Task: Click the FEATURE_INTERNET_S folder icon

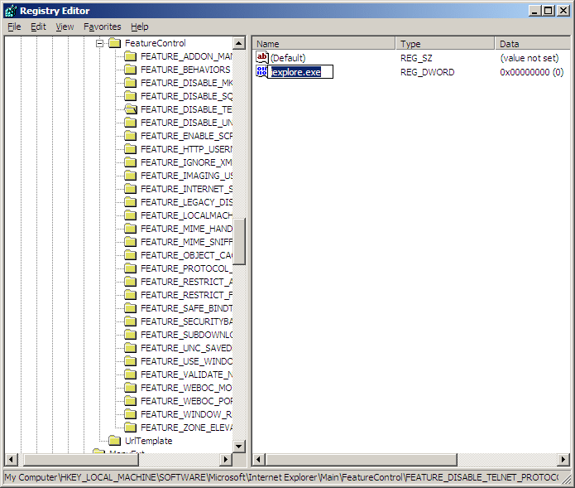Action: 130,189
